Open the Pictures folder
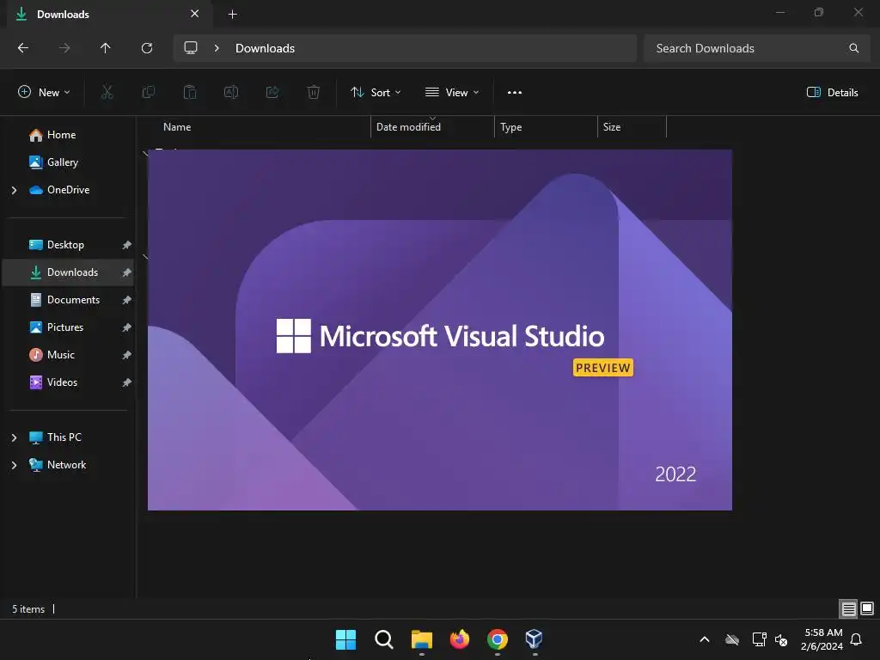 point(65,327)
